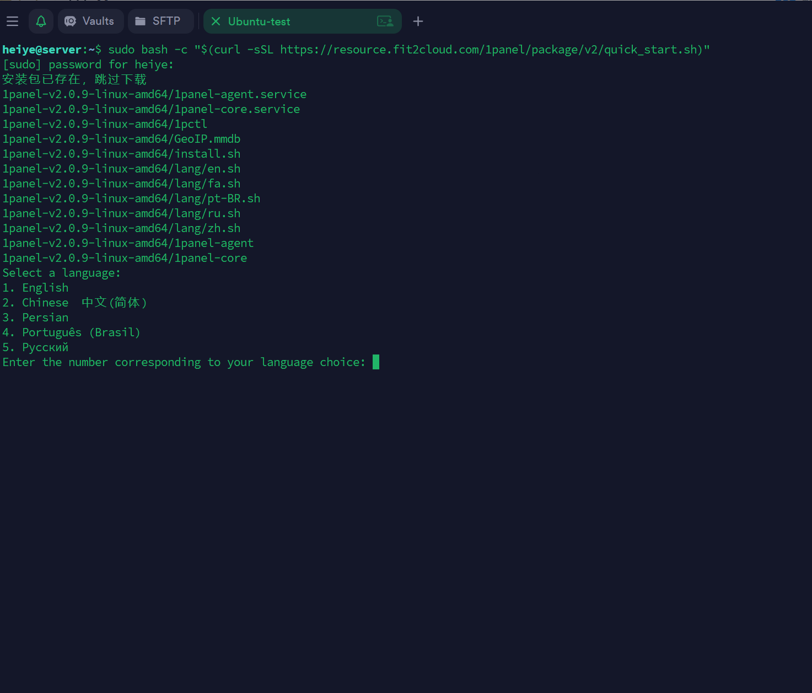Close the Ubuntu-test session tab
Screen dimensions: 812x693
click(x=216, y=22)
